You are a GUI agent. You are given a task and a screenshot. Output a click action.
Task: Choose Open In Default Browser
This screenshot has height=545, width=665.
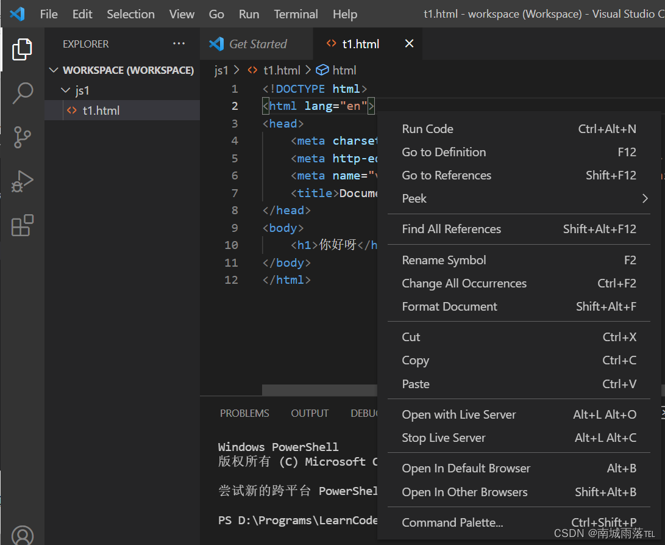(519, 468)
